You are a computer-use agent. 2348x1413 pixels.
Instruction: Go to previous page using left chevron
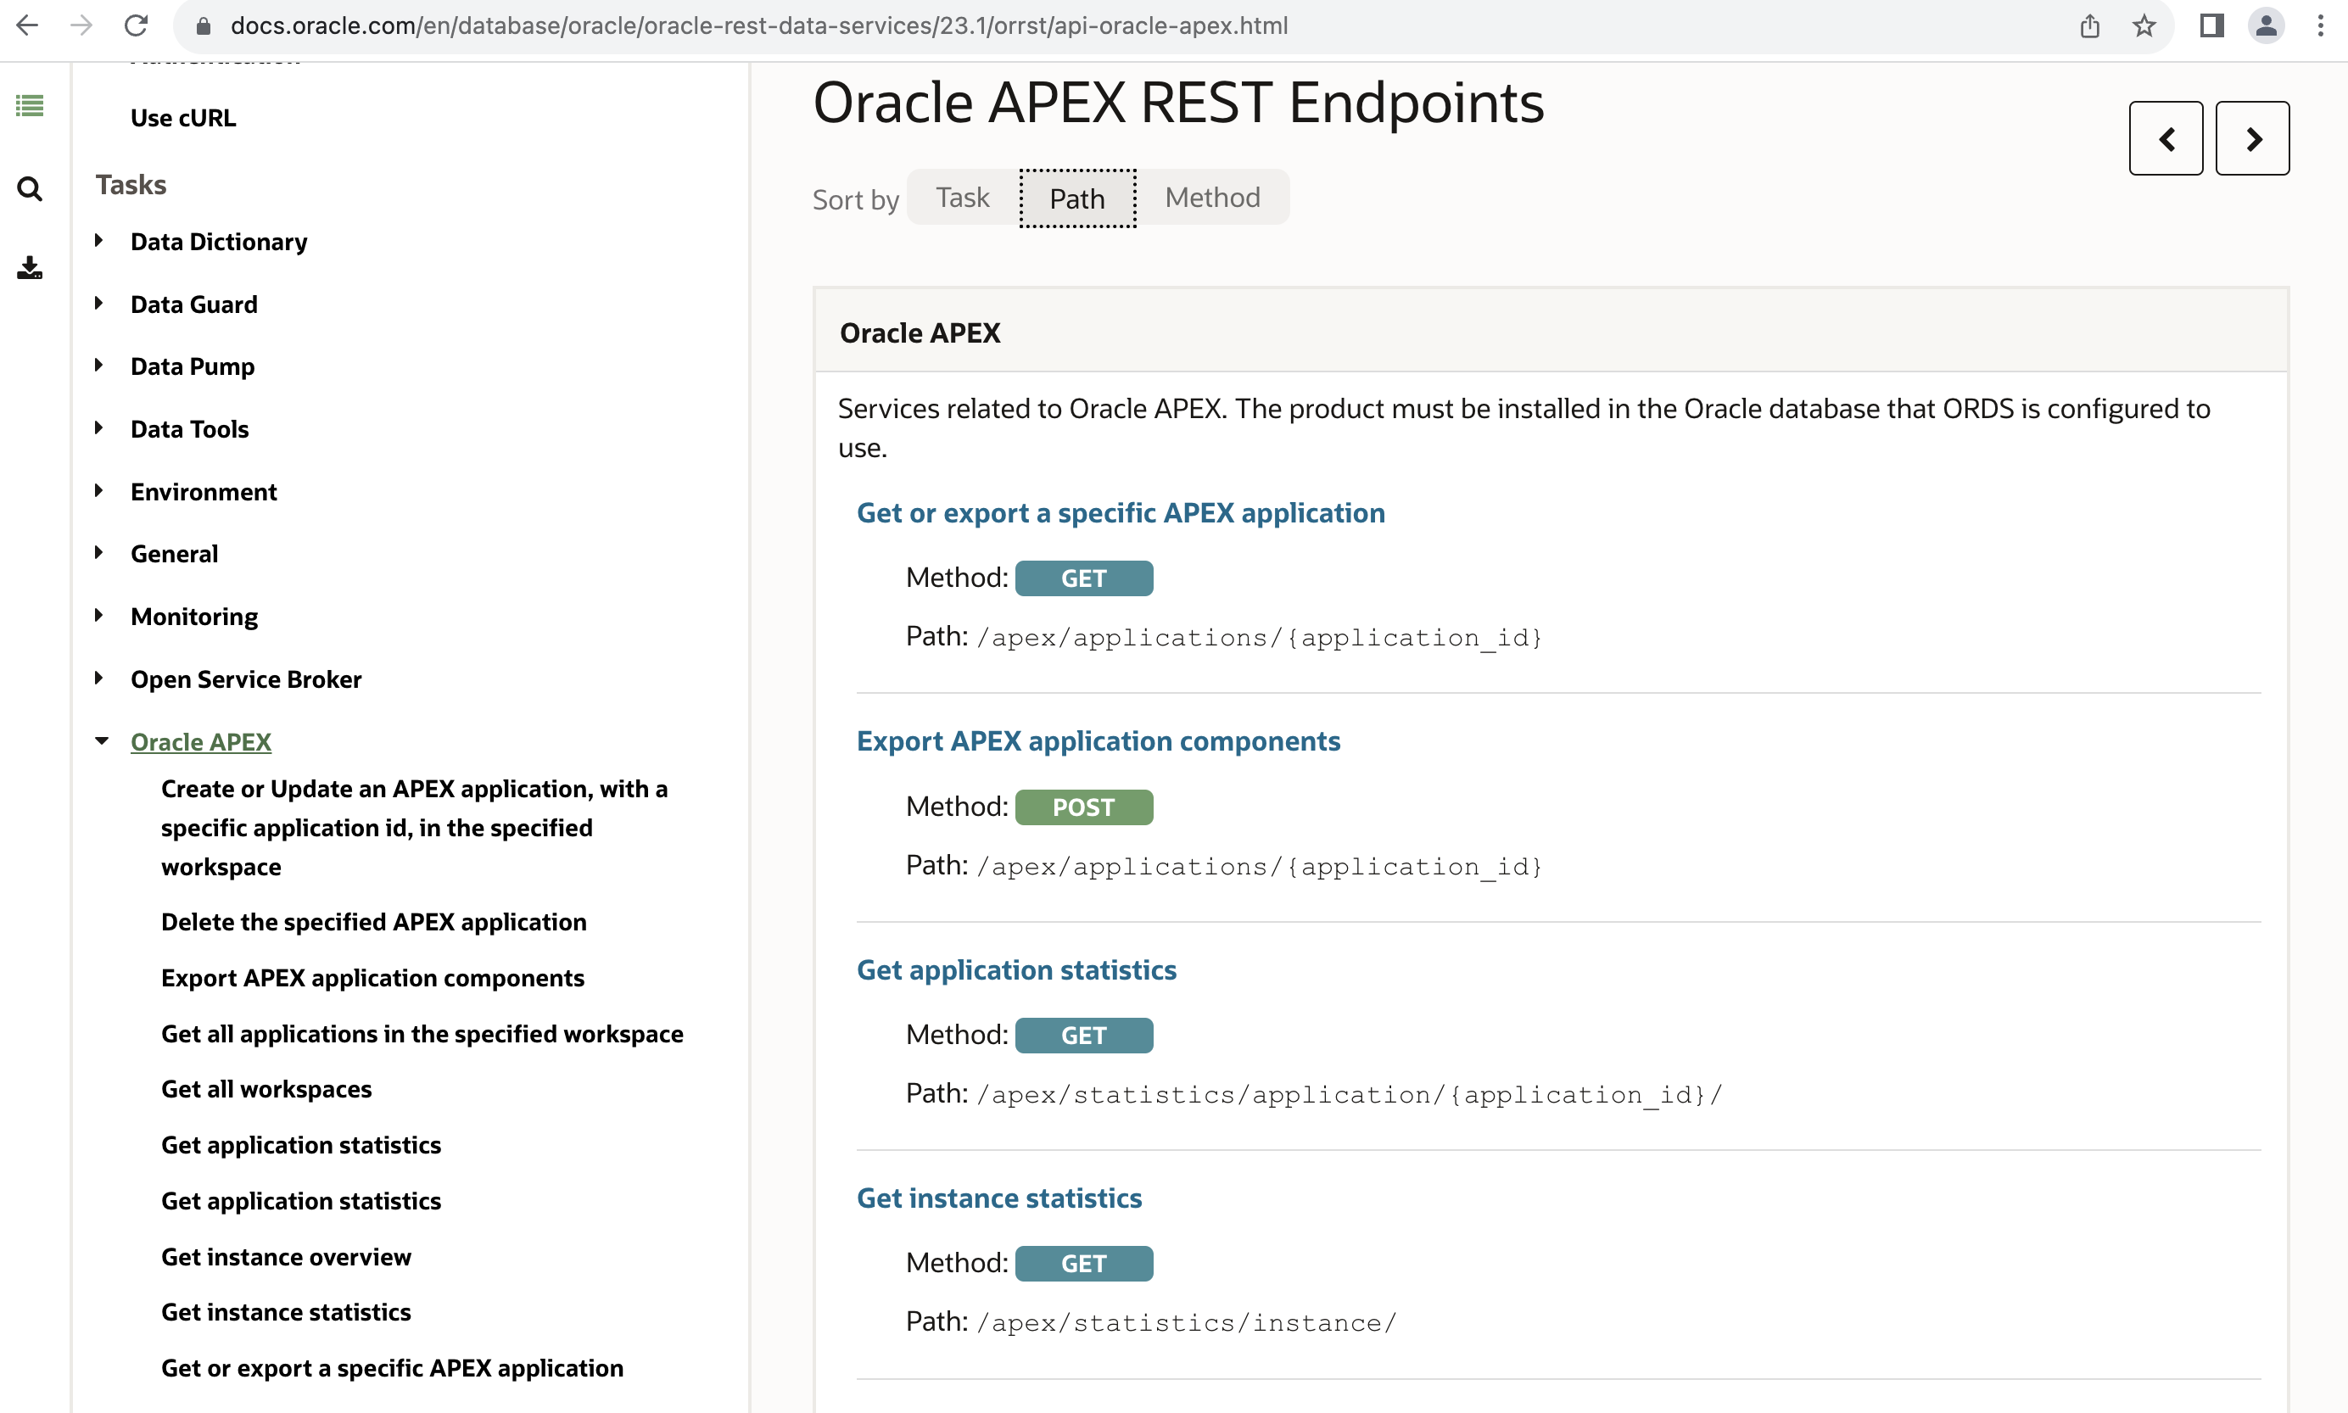[2165, 139]
